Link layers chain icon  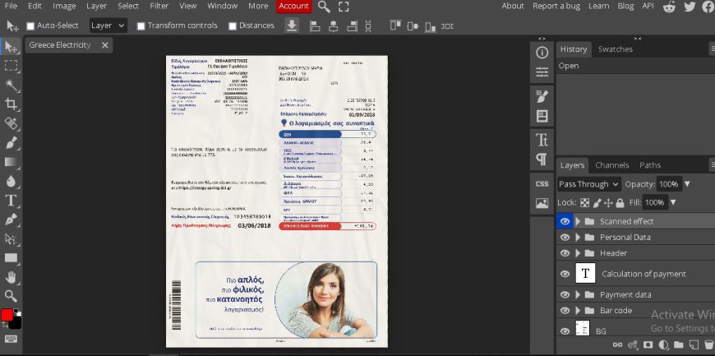tap(617, 344)
